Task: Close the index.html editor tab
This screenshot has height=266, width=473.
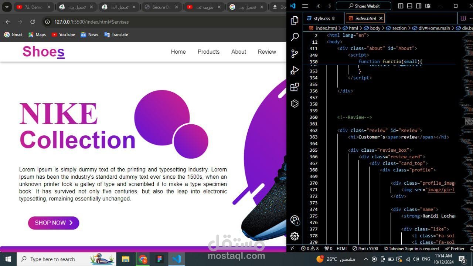Action: coord(381,18)
